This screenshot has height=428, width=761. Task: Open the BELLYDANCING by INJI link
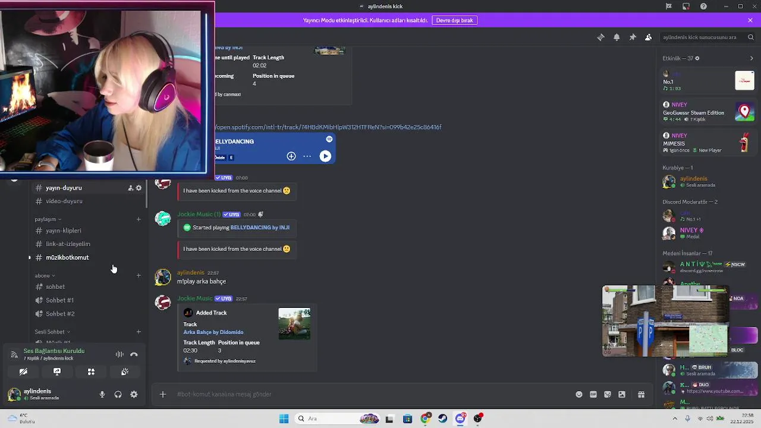coord(260,228)
